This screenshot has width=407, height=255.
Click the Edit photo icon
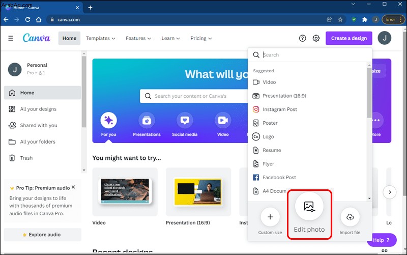coord(309,207)
